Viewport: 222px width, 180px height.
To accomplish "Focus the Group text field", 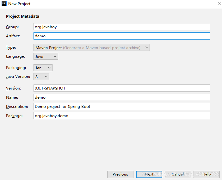I will coord(122,27).
